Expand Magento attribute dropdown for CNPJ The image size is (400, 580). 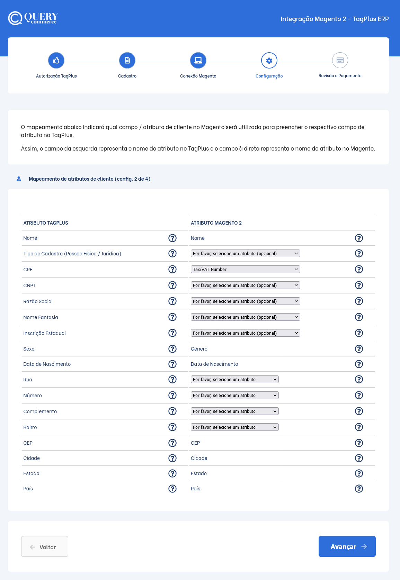tap(246, 285)
